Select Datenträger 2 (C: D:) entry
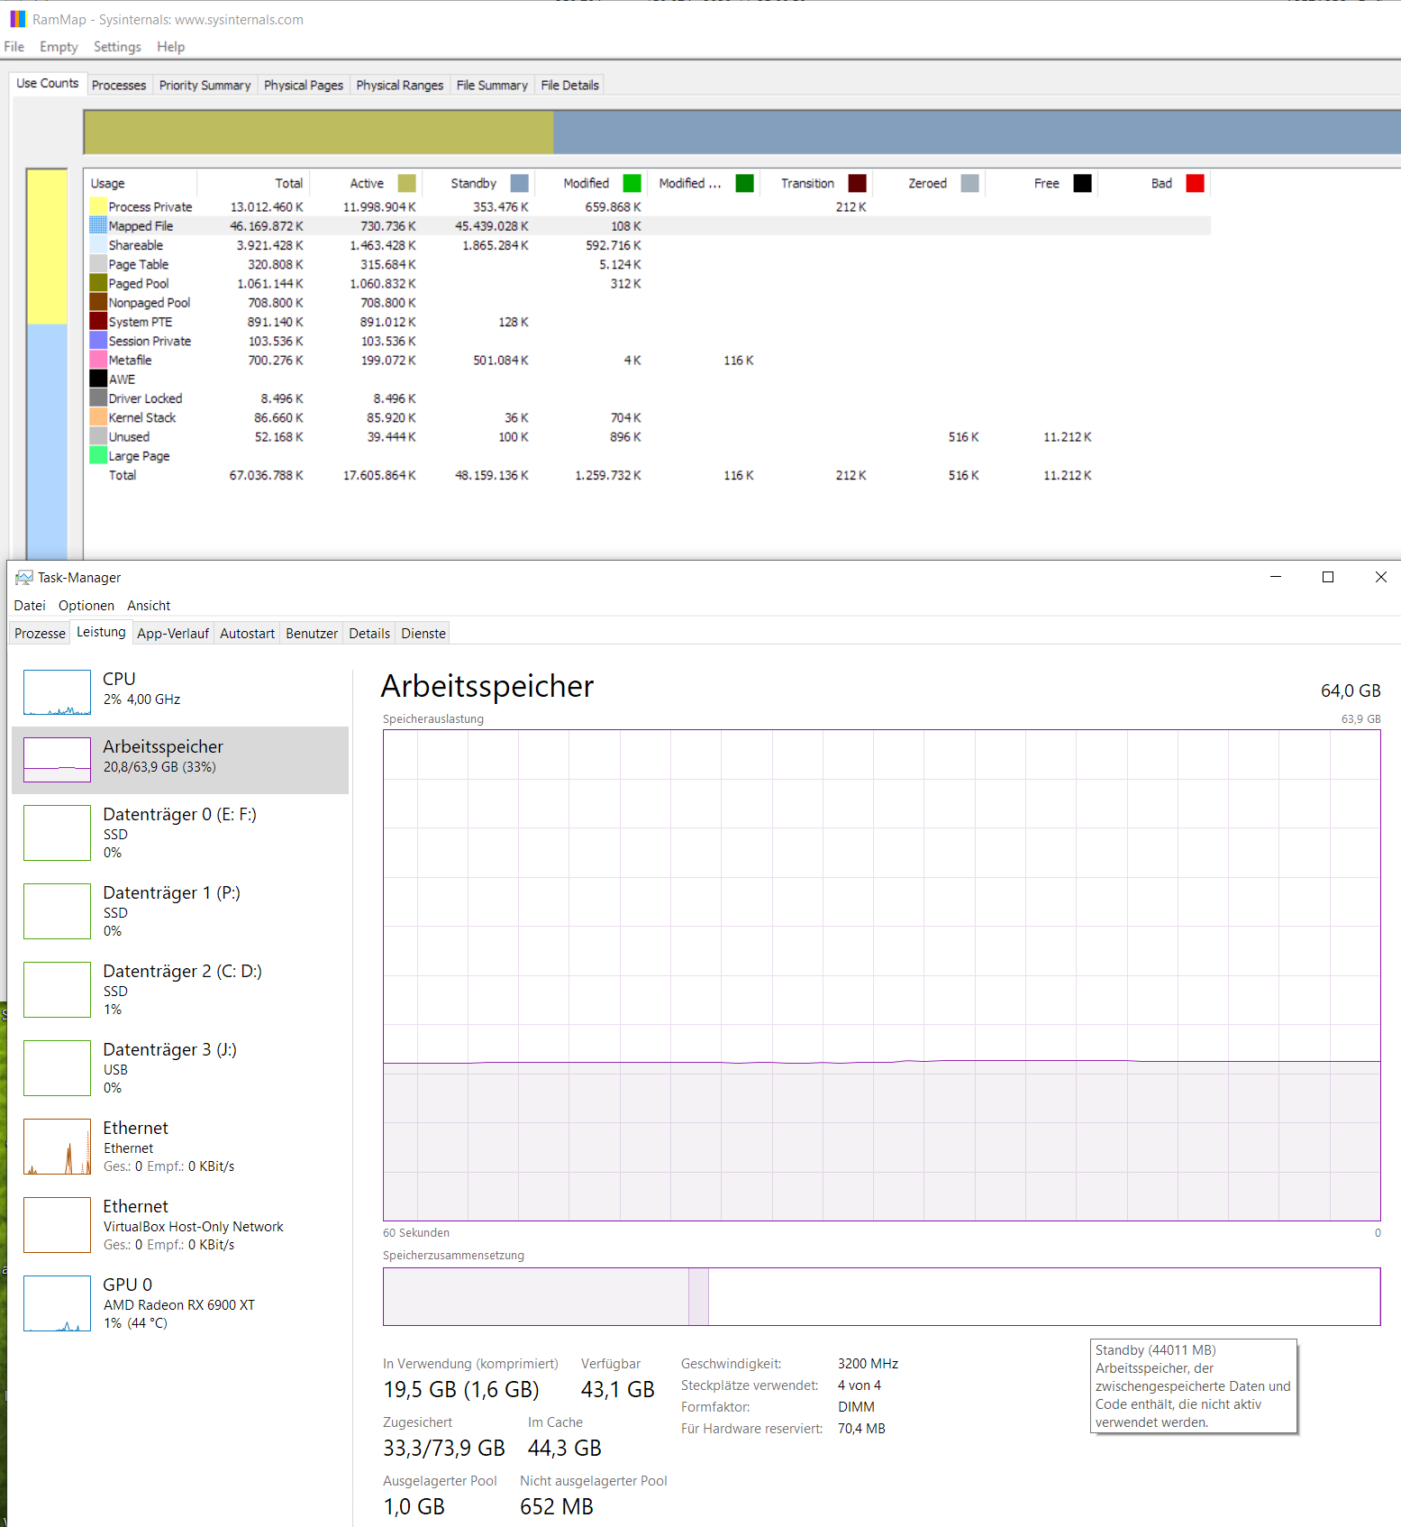This screenshot has height=1527, width=1401. 180,990
